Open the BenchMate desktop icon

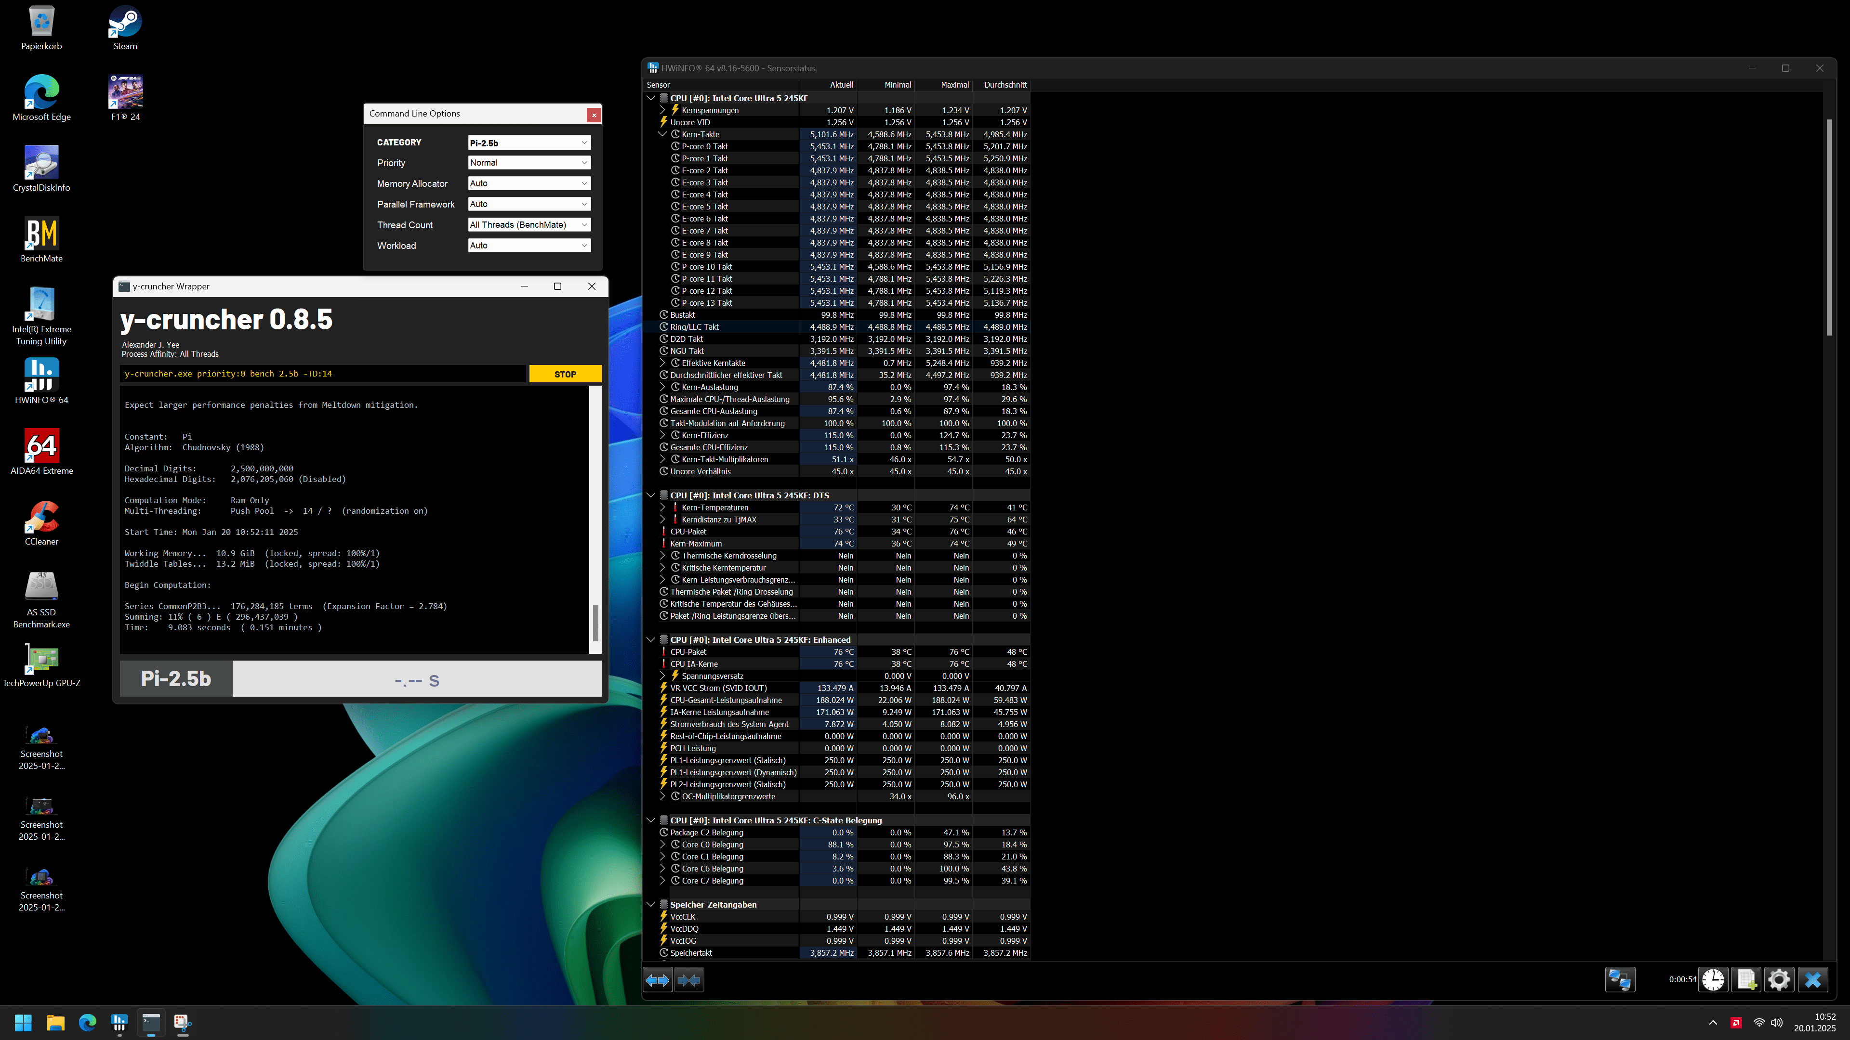(41, 240)
